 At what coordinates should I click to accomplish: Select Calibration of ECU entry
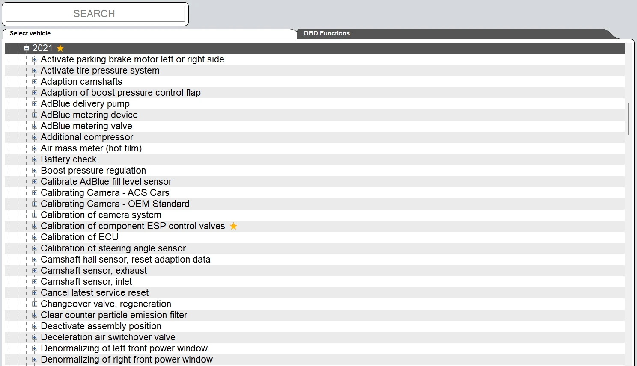(80, 237)
